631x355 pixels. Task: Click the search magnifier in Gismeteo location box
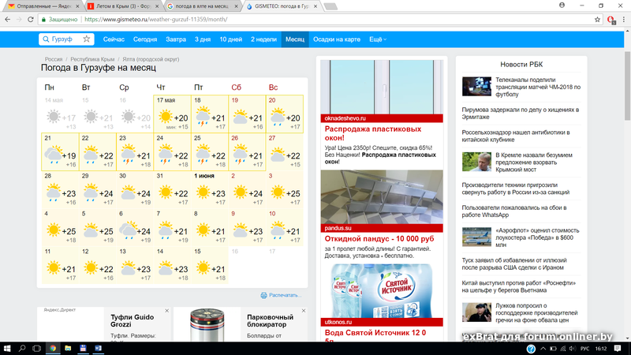tap(46, 39)
